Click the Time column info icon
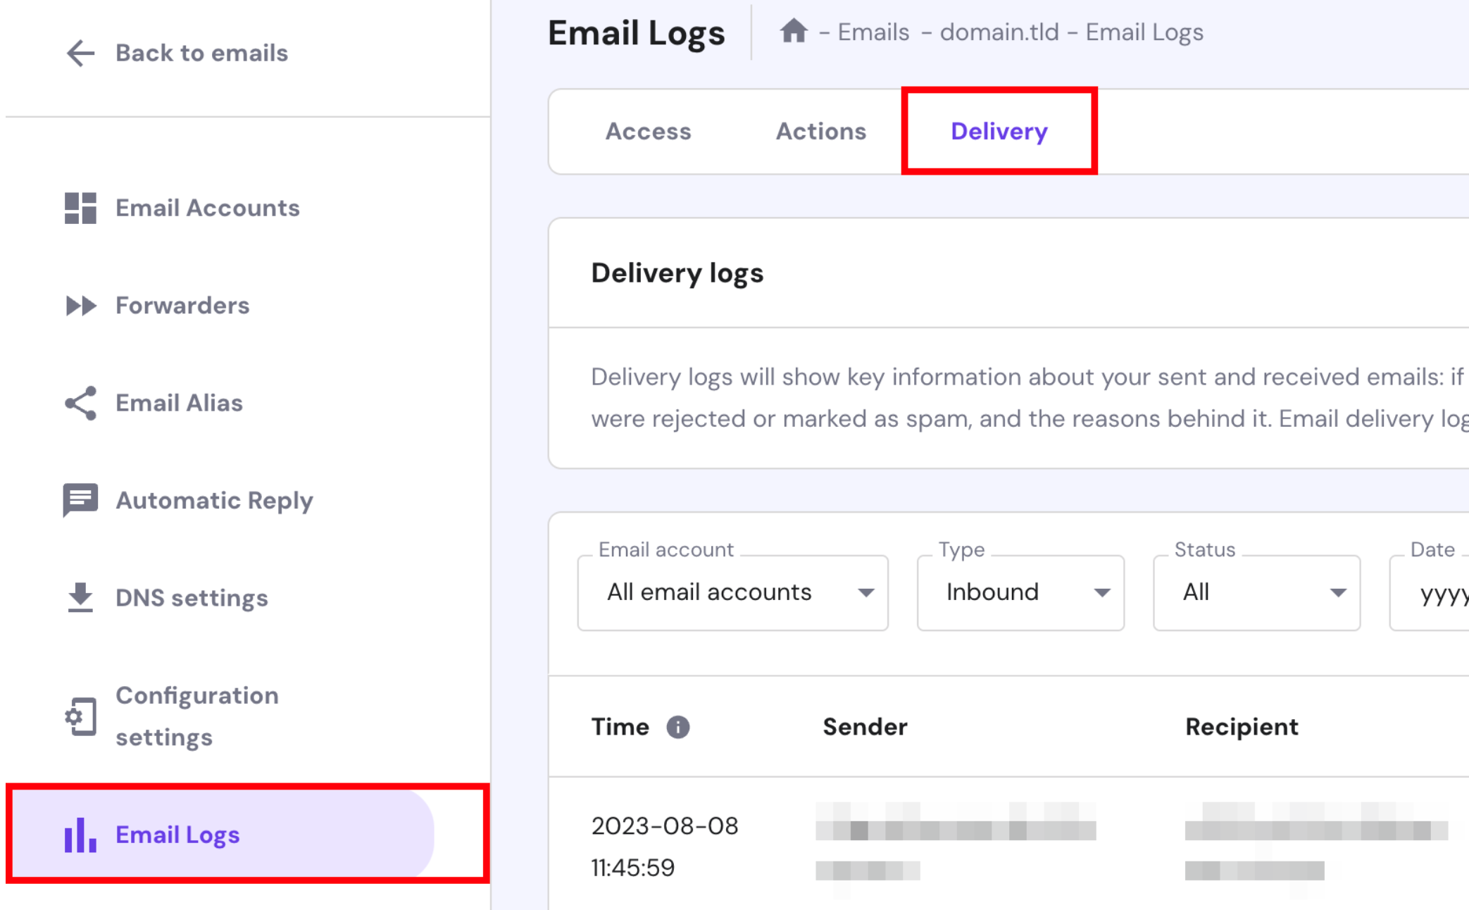Screen dimensions: 1469x910 (x=678, y=727)
